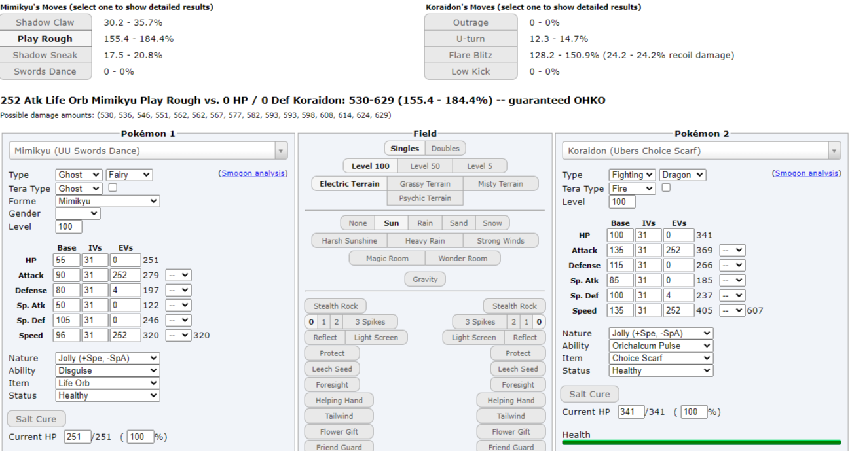Toggle Electric Terrain
The width and height of the screenshot is (850, 451).
tap(350, 184)
